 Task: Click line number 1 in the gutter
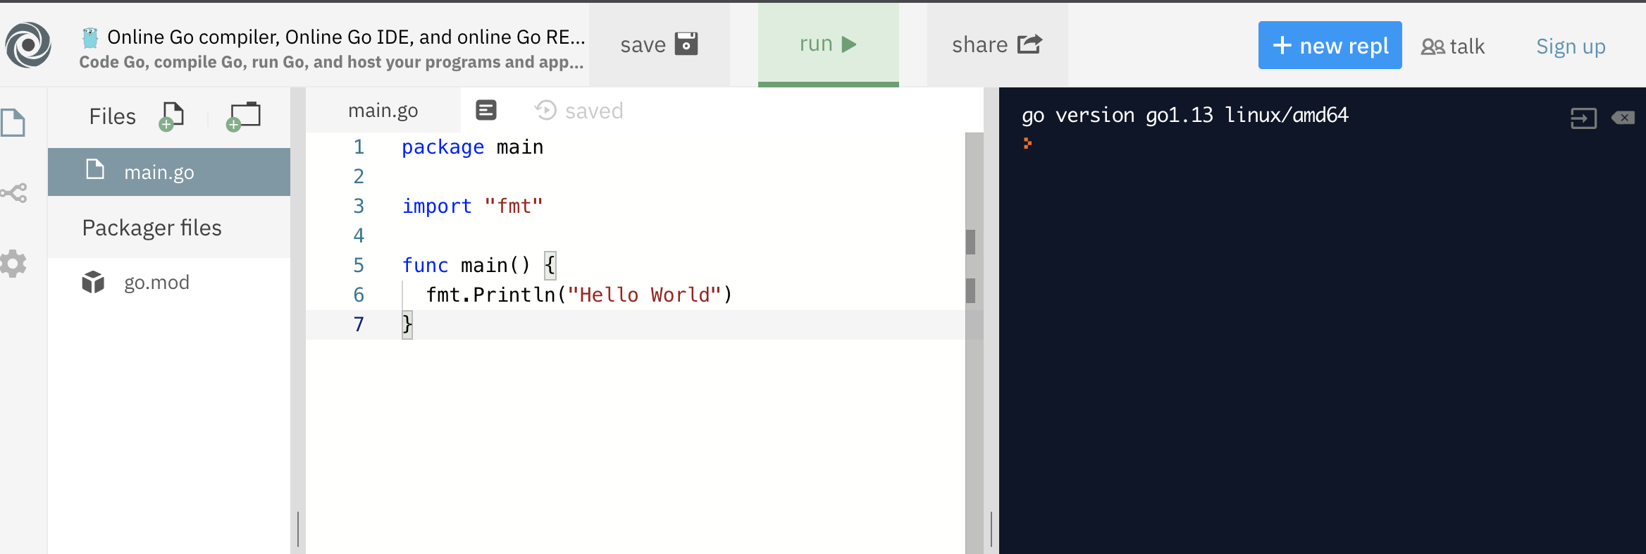[x=359, y=147]
